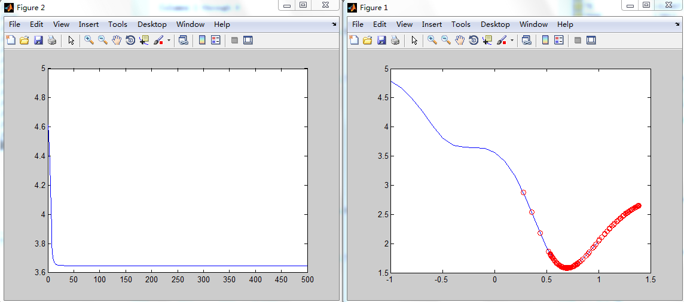Select Edit Plot arrow tool in Figure 2
The image size is (684, 302).
click(x=72, y=41)
